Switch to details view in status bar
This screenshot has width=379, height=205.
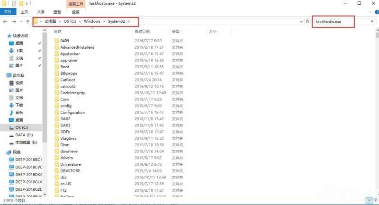(x=369, y=200)
